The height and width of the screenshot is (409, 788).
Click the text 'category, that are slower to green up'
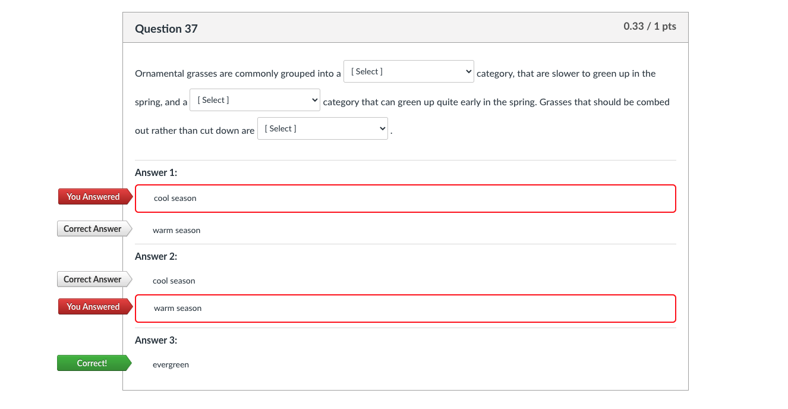pyautogui.click(x=553, y=74)
